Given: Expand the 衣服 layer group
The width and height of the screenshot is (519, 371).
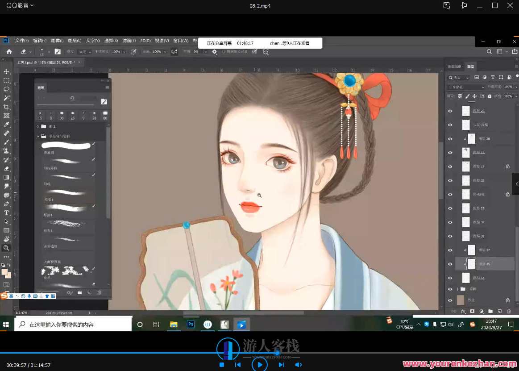Looking at the screenshot, I should 458,289.
